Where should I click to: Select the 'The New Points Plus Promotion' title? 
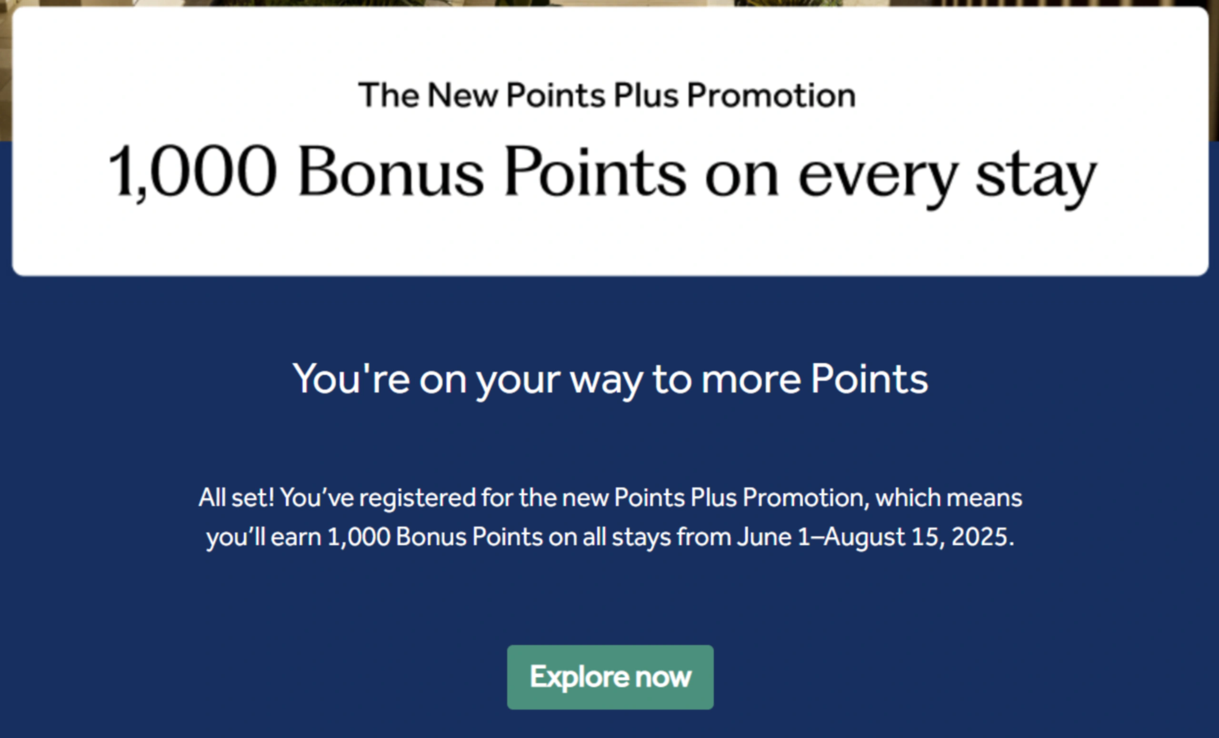[x=607, y=95]
